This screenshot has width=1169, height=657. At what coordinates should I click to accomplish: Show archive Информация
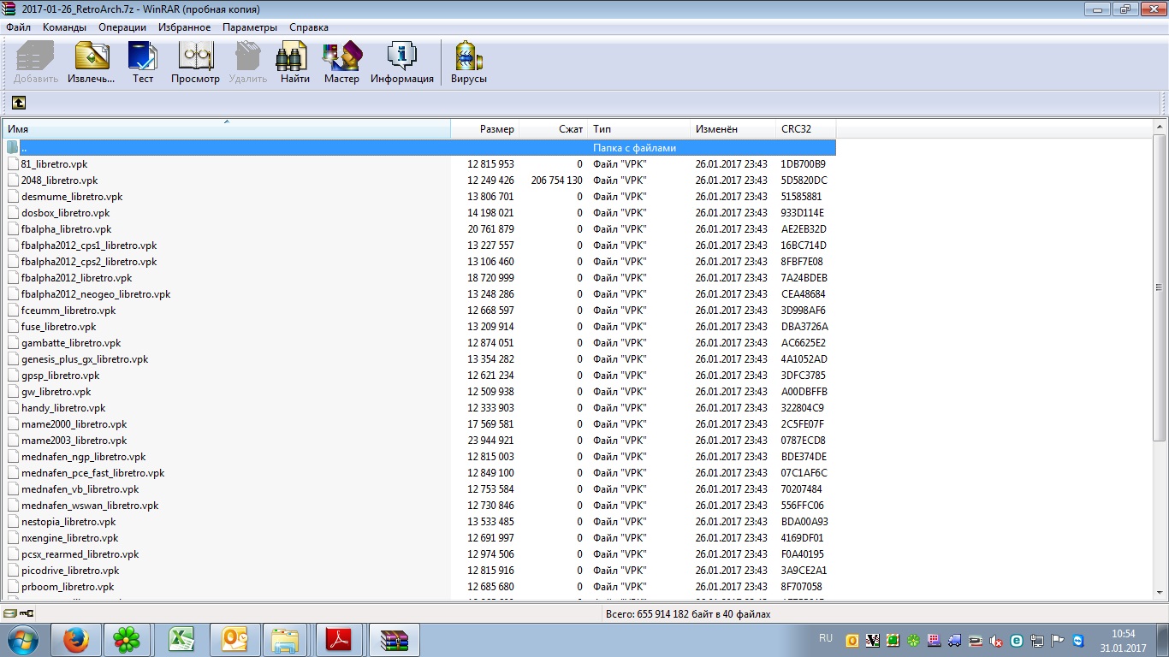point(402,62)
